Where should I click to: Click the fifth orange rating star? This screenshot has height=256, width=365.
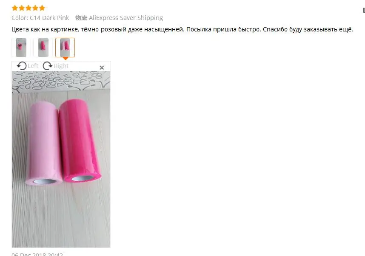tap(43, 8)
